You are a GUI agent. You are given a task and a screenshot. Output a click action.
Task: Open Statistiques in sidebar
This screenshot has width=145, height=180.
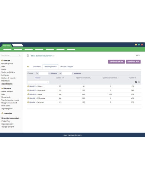[6, 81]
